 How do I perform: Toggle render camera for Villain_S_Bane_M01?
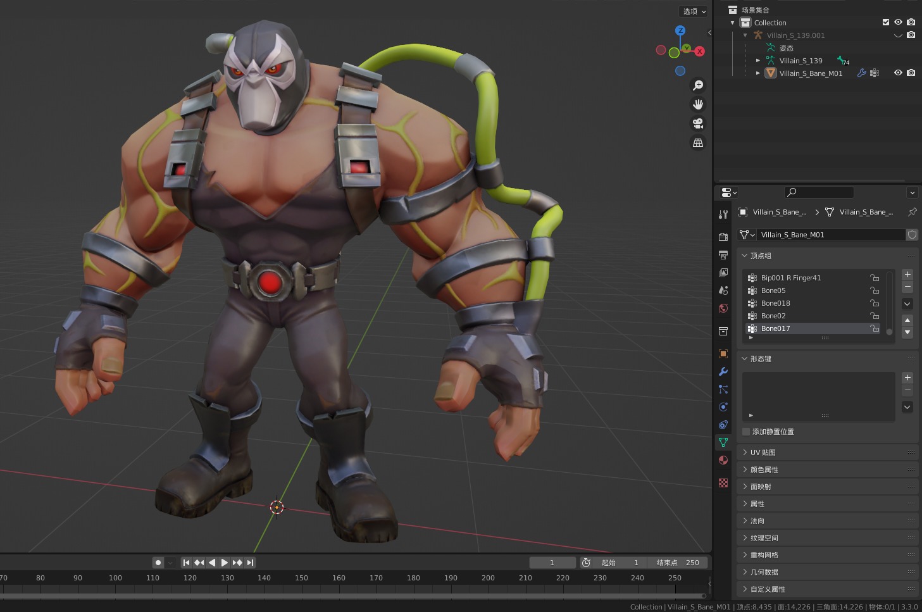[x=911, y=73]
